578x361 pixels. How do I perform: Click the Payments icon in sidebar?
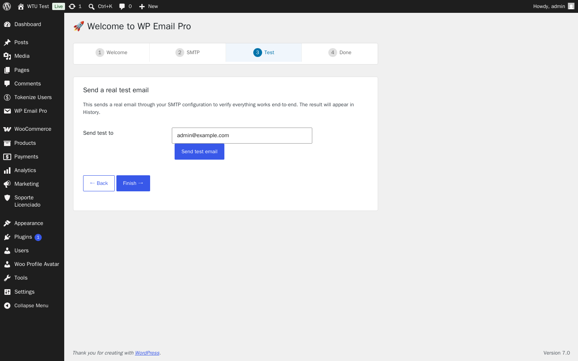[7, 157]
